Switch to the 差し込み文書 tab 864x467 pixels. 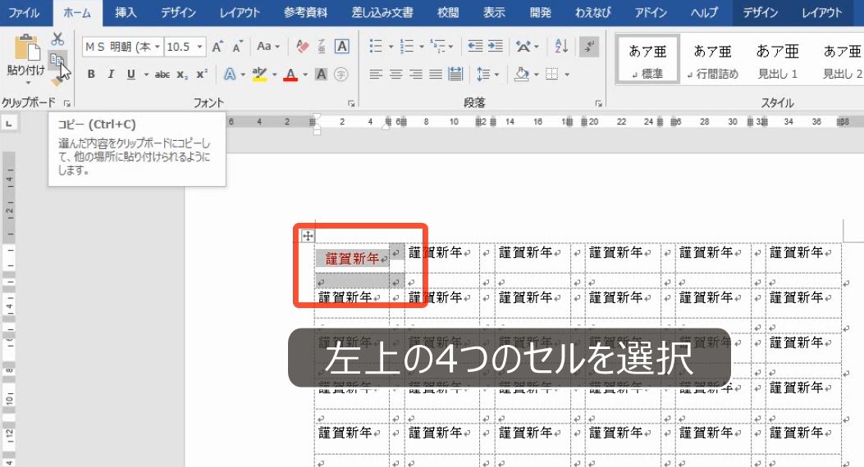(382, 12)
